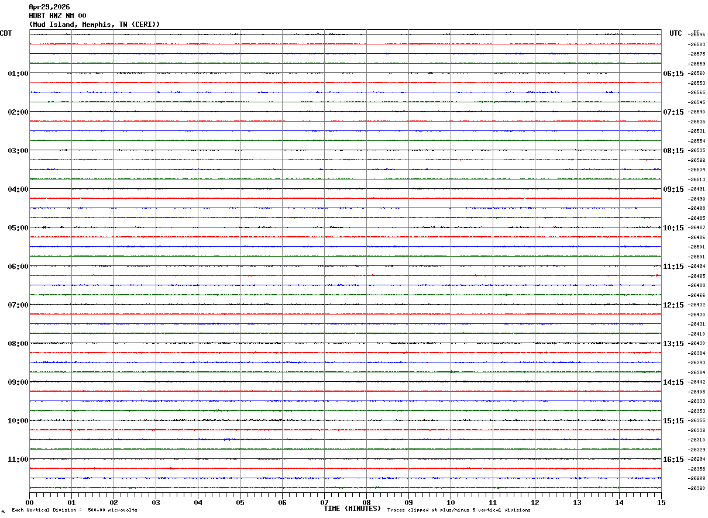This screenshot has width=708, height=518.
Task: Select the 05:00 CDT hour label
Action: tap(18, 228)
